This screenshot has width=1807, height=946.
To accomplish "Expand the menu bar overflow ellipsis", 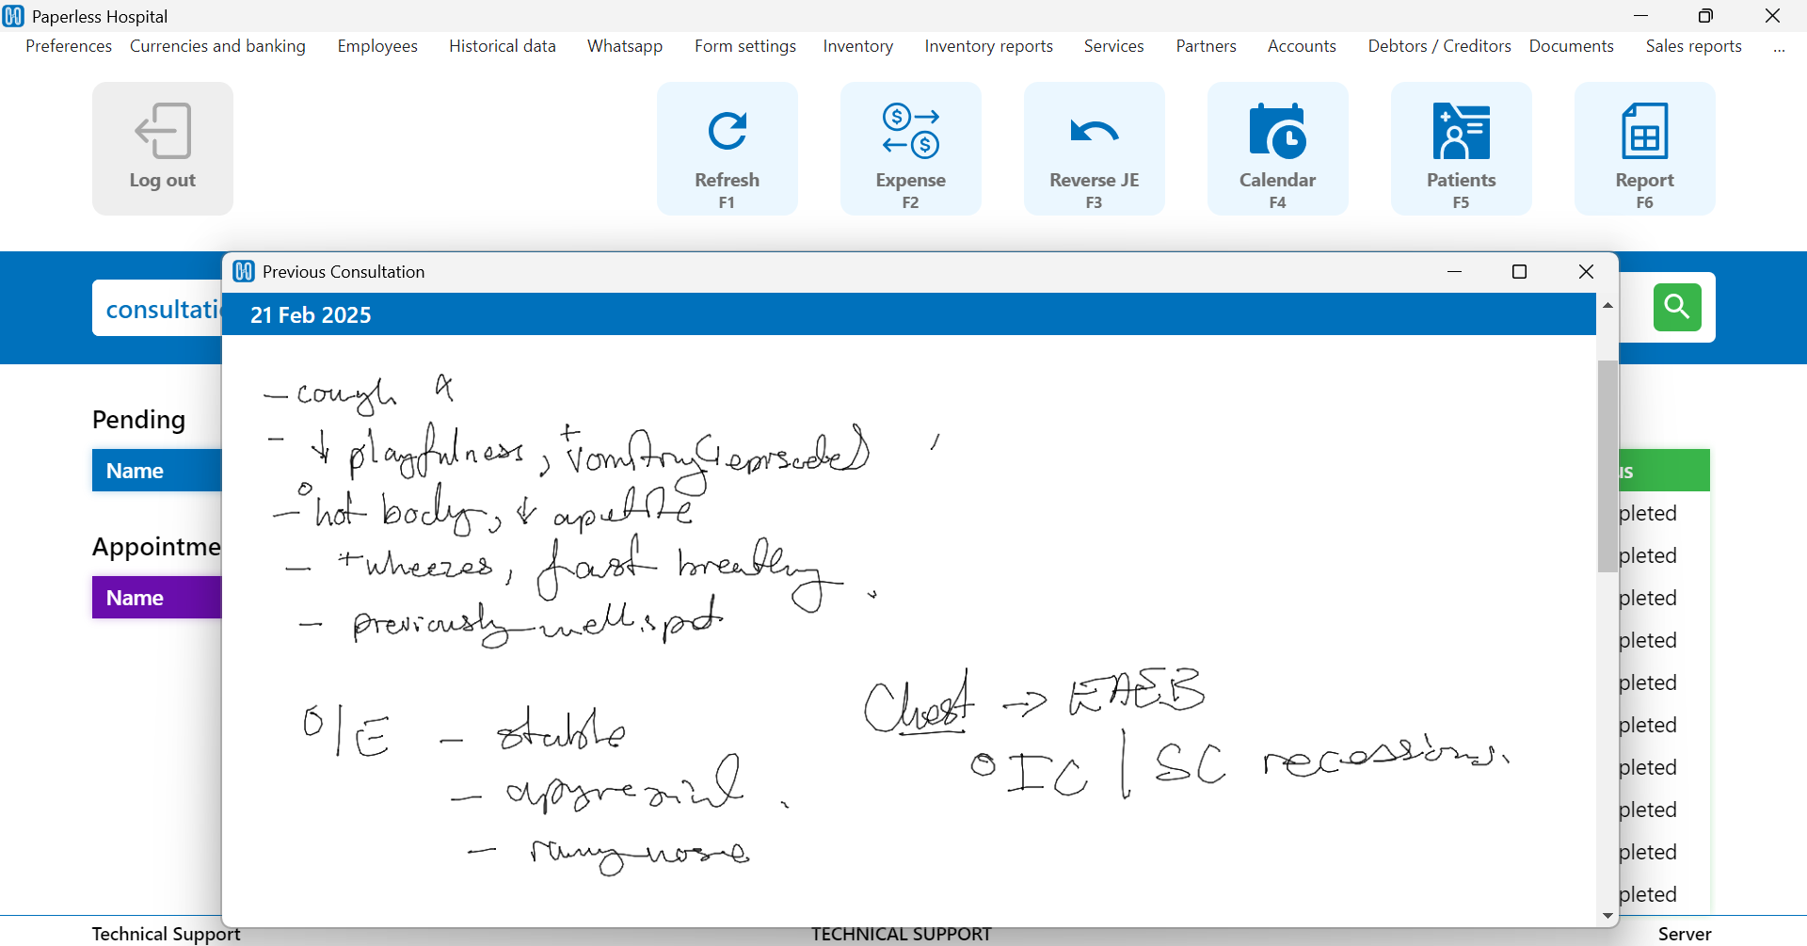I will pos(1779,47).
